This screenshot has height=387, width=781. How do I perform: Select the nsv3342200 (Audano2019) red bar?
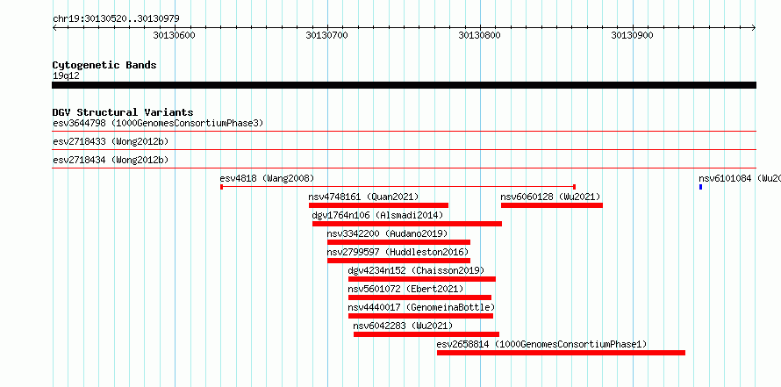398,242
